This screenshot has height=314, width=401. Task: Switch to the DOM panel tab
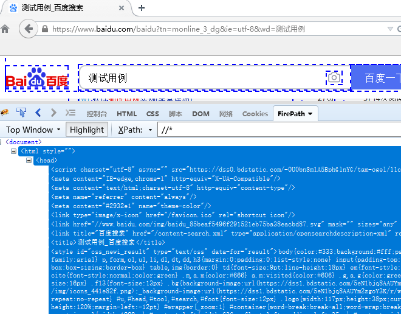pos(200,114)
